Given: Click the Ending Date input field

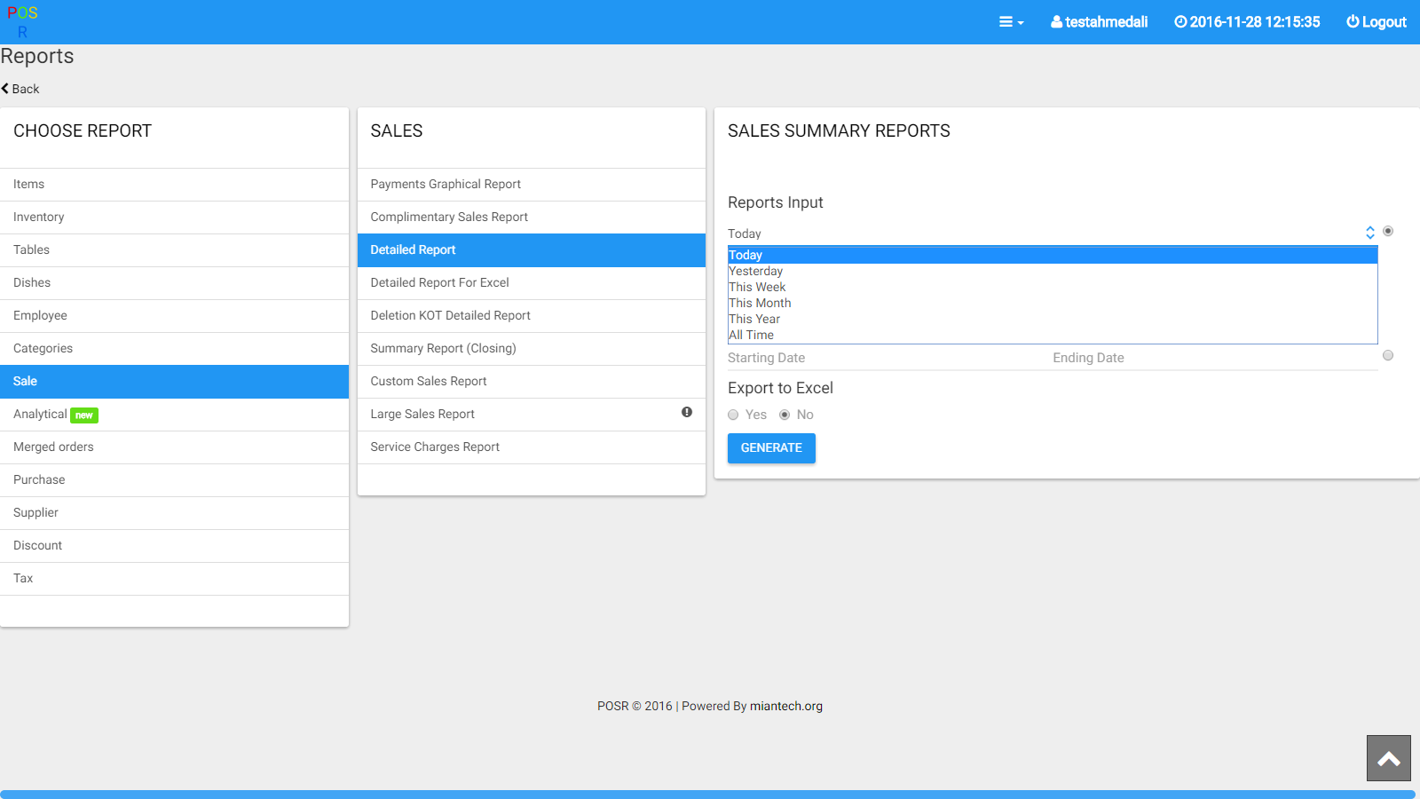Looking at the screenshot, I should click(x=1212, y=358).
